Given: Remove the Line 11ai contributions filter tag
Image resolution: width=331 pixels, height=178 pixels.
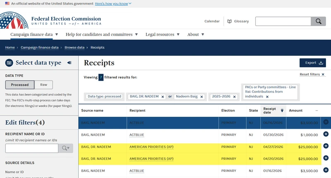Looking at the screenshot, I should pyautogui.click(x=267, y=97).
